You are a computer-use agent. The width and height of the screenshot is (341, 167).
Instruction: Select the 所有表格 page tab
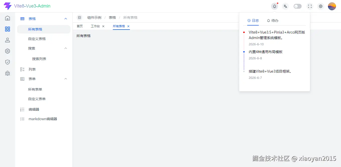(119, 26)
